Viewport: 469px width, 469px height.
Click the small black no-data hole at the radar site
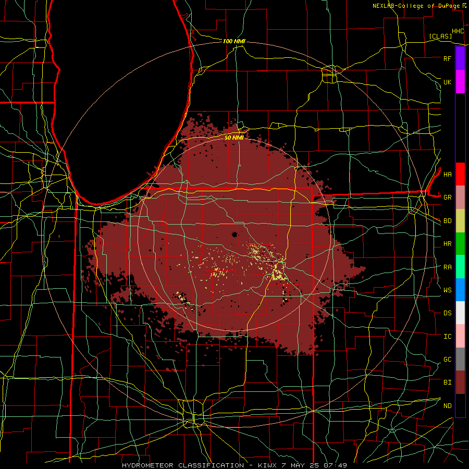pos(234,234)
